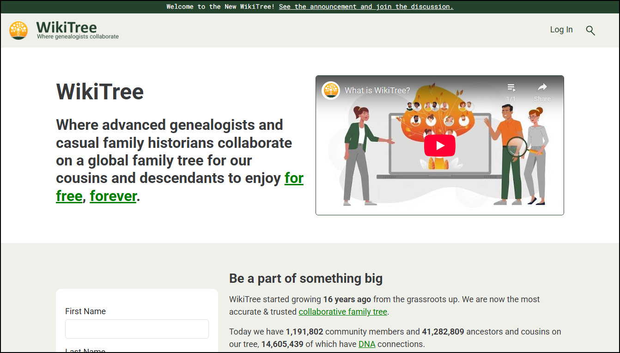Open the announcement and join discussion link
The image size is (620, 353).
pyautogui.click(x=366, y=6)
